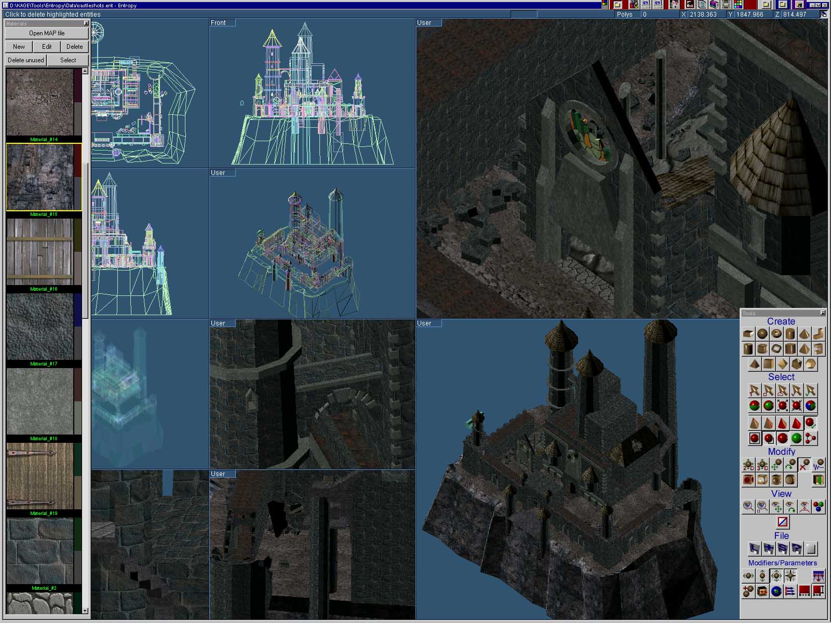Toggle the delete entity tool with red X
Image resolution: width=831 pixels, height=623 pixels.
point(805,465)
